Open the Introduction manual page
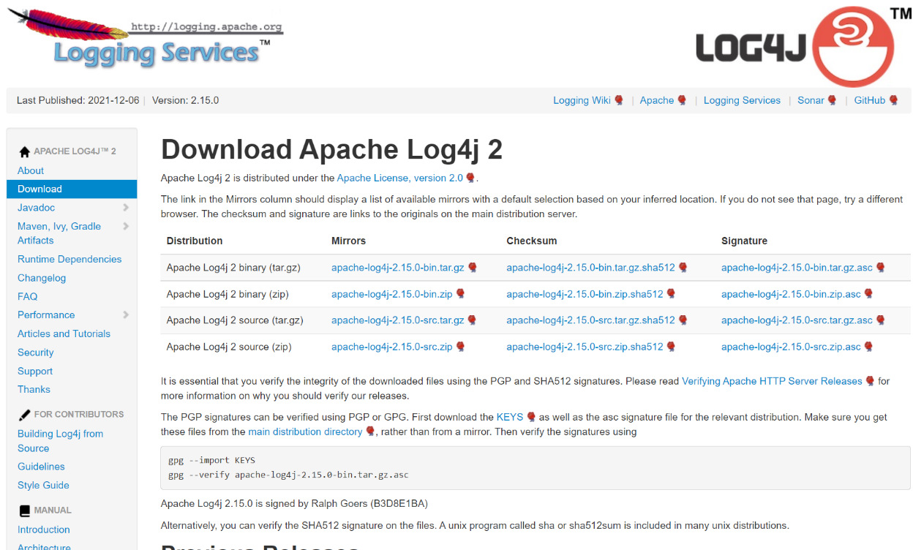Screen dimensions: 913x550 pos(44,530)
